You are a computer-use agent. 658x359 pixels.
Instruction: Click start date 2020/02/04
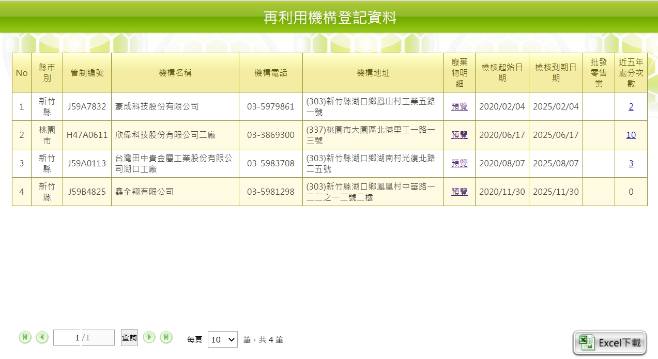tap(502, 106)
